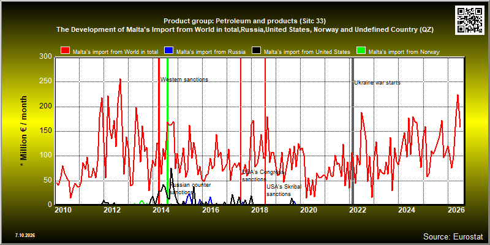Click the black United States legend swatch

257,51
